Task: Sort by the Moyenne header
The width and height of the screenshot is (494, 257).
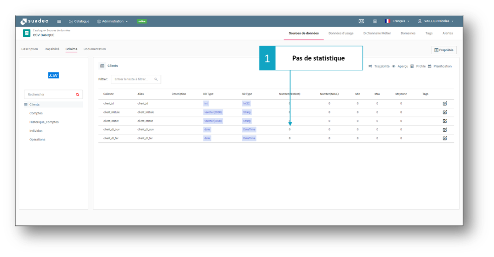Action: click(x=401, y=94)
